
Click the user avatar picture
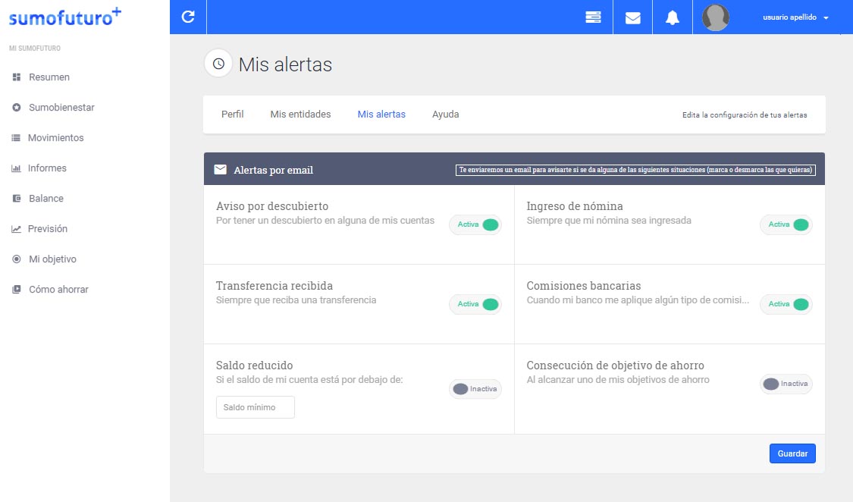[716, 17]
